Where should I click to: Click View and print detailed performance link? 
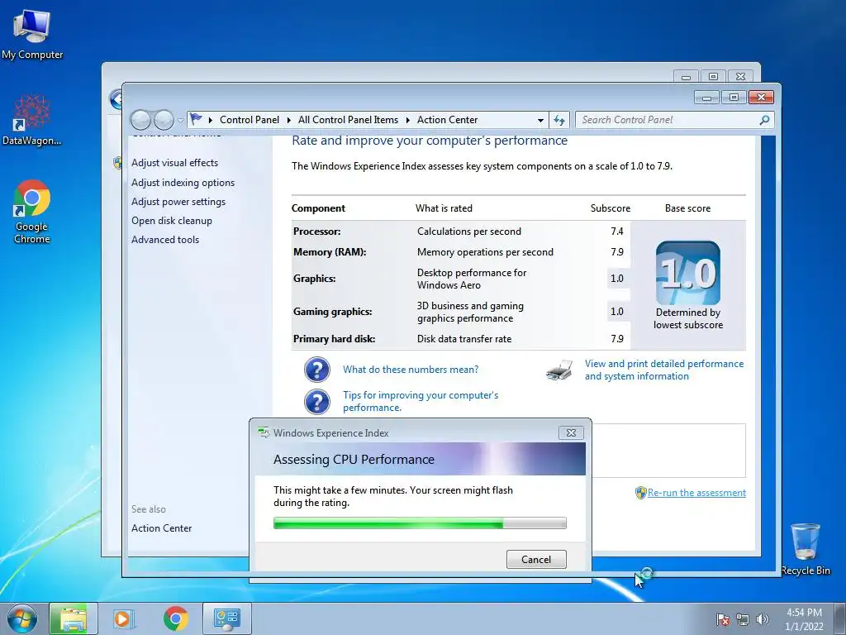point(664,370)
